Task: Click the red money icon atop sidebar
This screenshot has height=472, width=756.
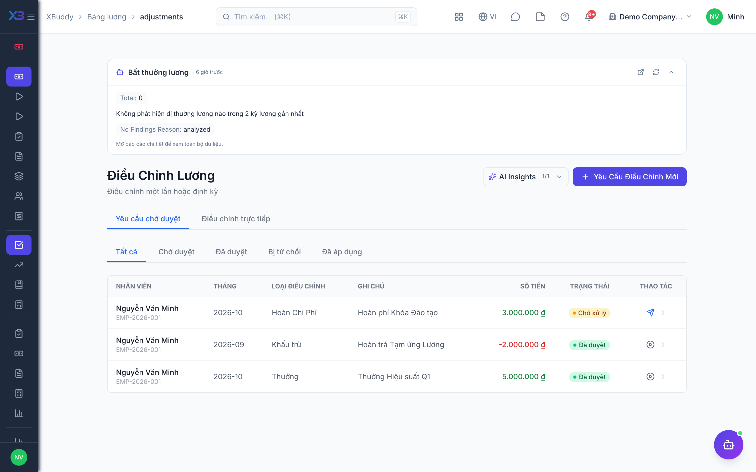Action: click(19, 46)
